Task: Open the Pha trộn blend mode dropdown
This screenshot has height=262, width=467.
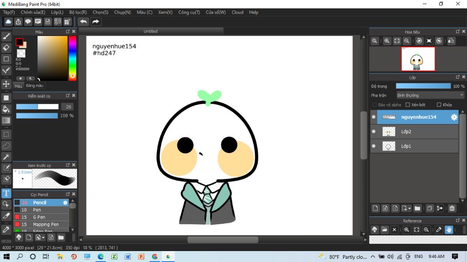Action: click(430, 96)
